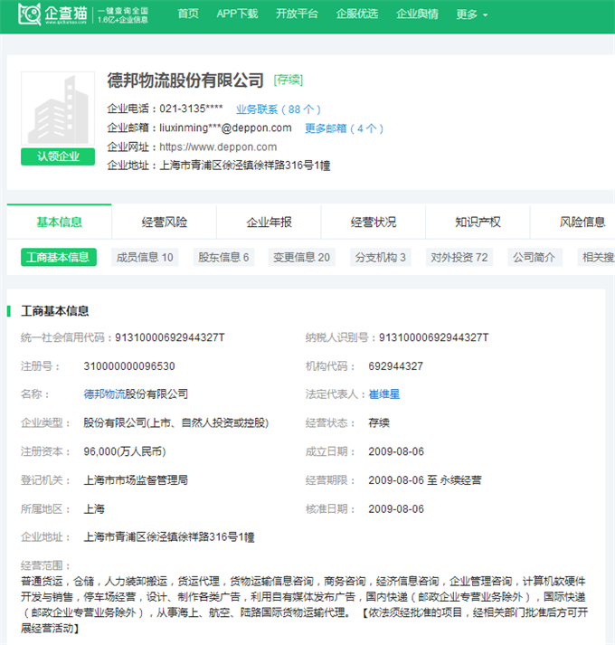Open 更多邮箱 (4个) link
The height and width of the screenshot is (645, 615).
coord(344,128)
